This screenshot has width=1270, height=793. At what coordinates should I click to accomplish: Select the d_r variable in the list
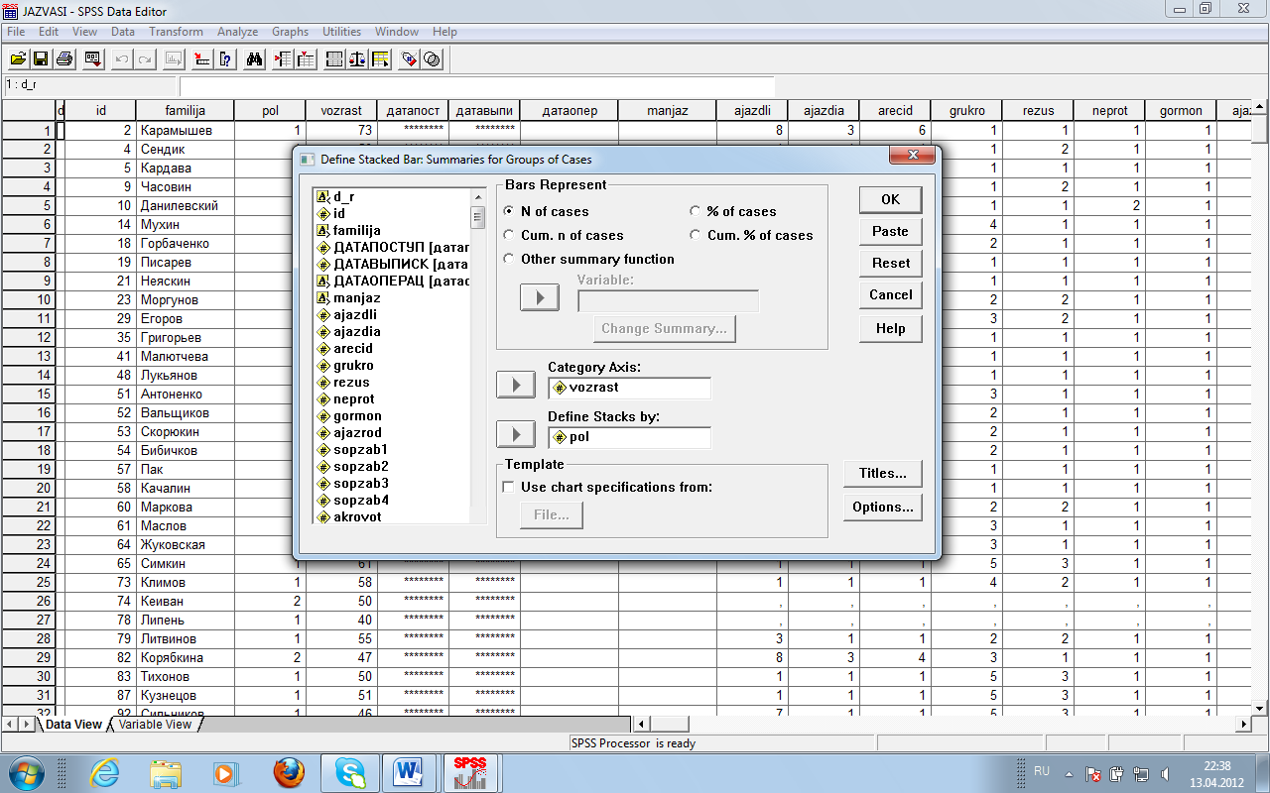pyautogui.click(x=343, y=196)
